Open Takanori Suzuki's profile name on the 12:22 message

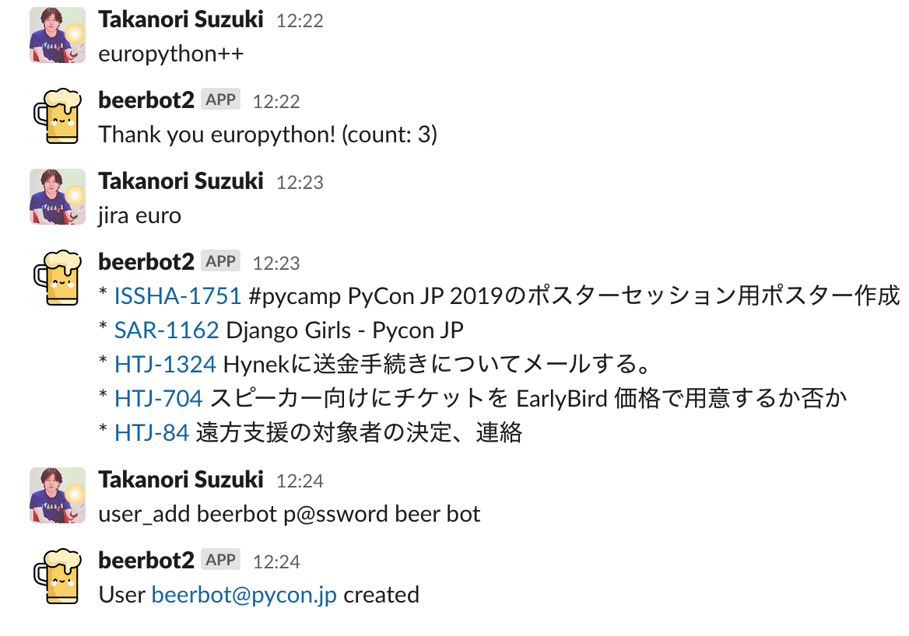click(x=181, y=19)
